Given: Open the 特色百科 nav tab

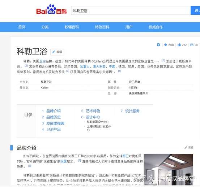Looking at the screenshot, I should pos(102,27).
